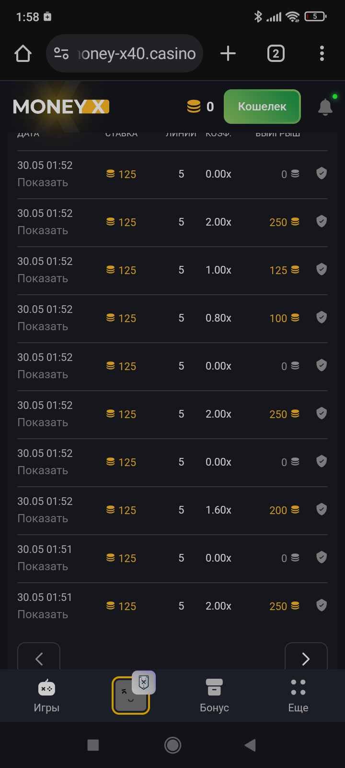Open the Еще menu tab
This screenshot has width=345, height=768.
298,696
